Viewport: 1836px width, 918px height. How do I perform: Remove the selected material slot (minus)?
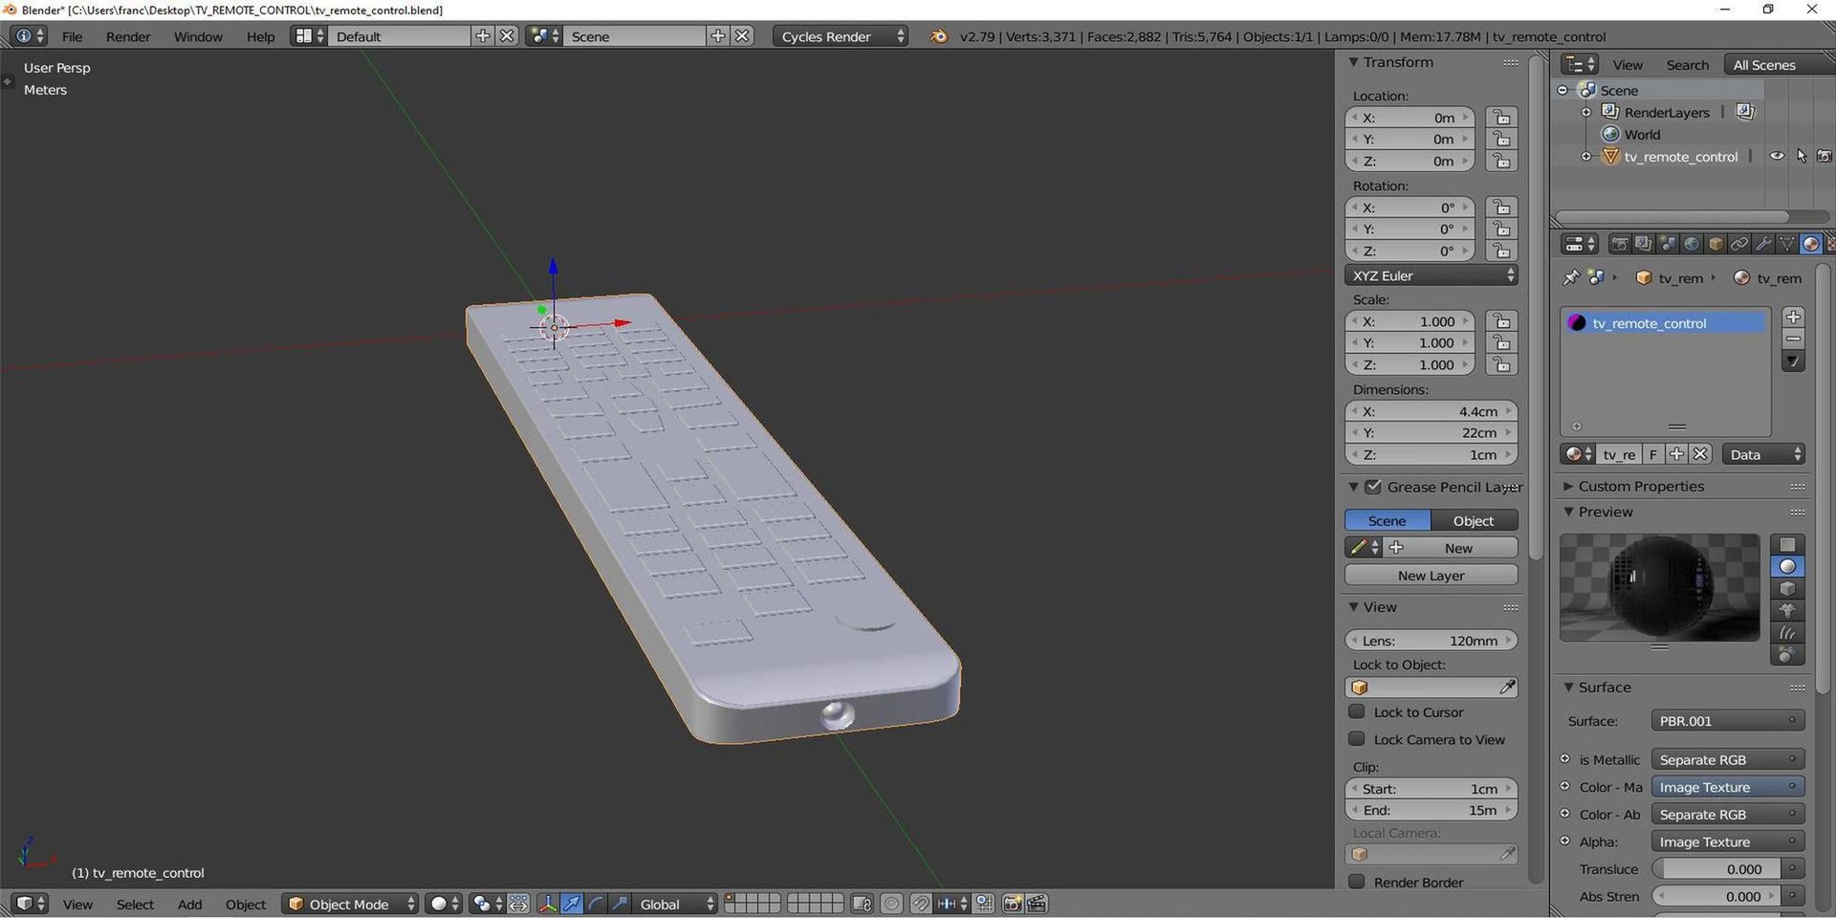click(x=1794, y=339)
